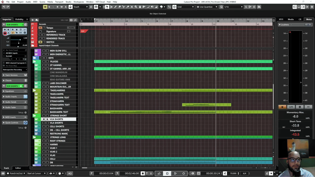315x177 pixels.
Task: Select the hand Comp tool
Action: click(x=140, y=7)
